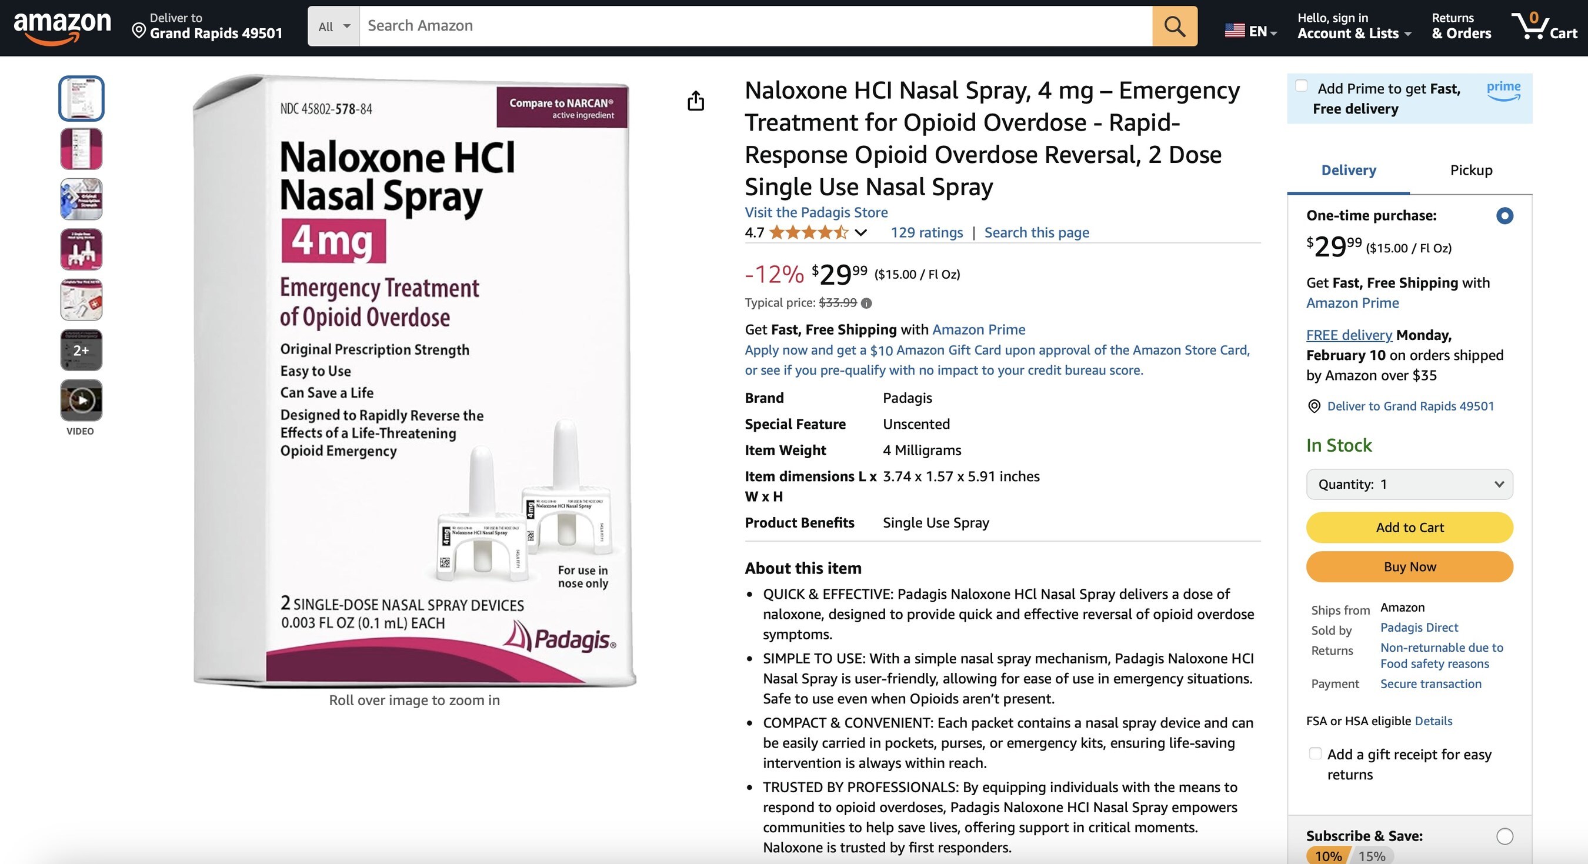Image resolution: width=1588 pixels, height=864 pixels.
Task: Click in the Search Amazon field
Action: 755,26
